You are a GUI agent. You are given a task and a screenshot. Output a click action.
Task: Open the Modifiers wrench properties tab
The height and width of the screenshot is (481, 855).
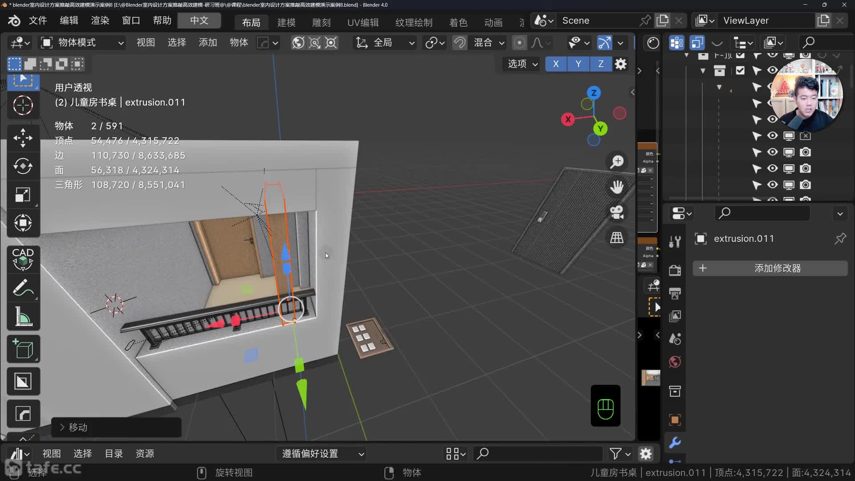point(675,442)
